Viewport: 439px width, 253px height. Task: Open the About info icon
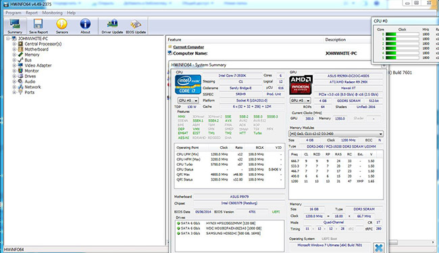[85, 24]
